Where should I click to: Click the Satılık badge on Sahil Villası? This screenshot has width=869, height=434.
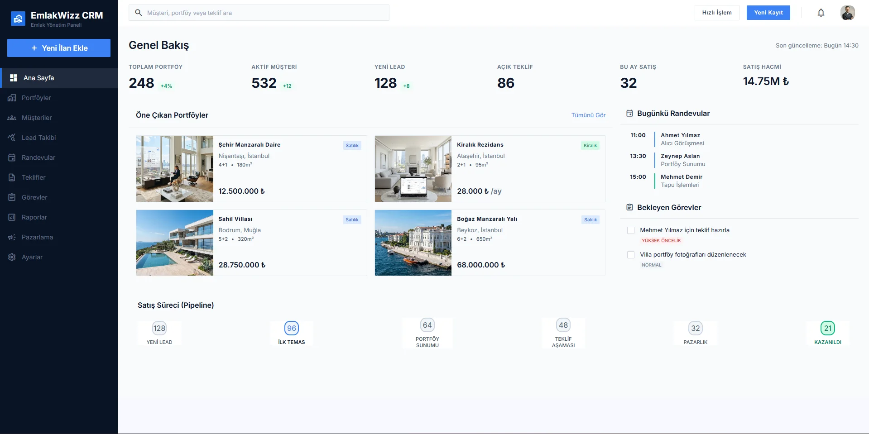(352, 220)
